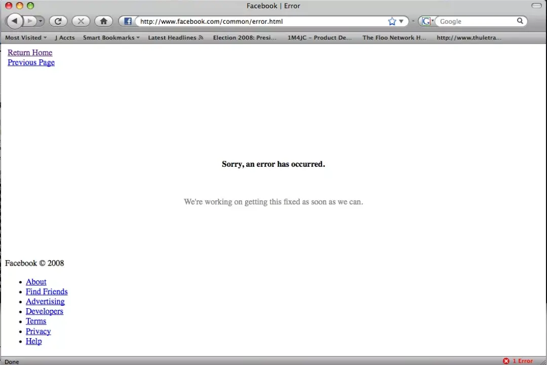Reload the current page
This screenshot has height=365, width=547.
[58, 21]
